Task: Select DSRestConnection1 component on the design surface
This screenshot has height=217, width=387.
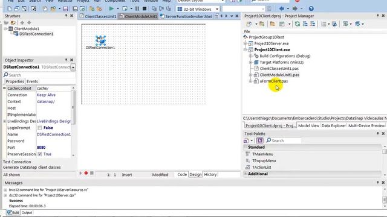Action: pyautogui.click(x=100, y=40)
